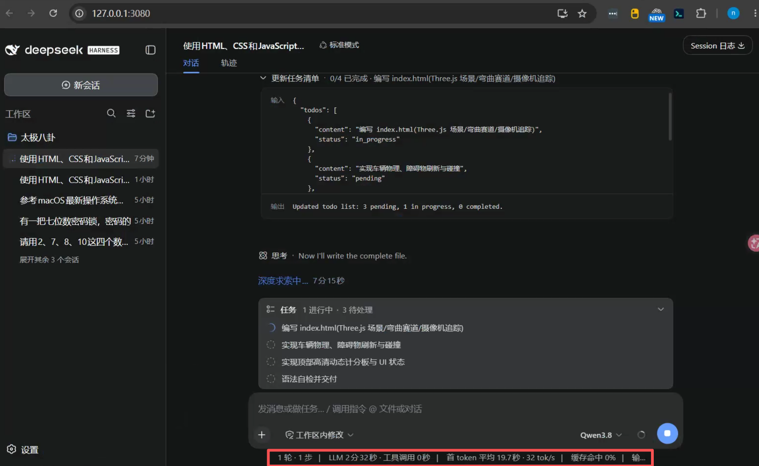Image resolution: width=759 pixels, height=466 pixels.
Task: Open the browser extensions puzzle icon
Action: [x=700, y=14]
